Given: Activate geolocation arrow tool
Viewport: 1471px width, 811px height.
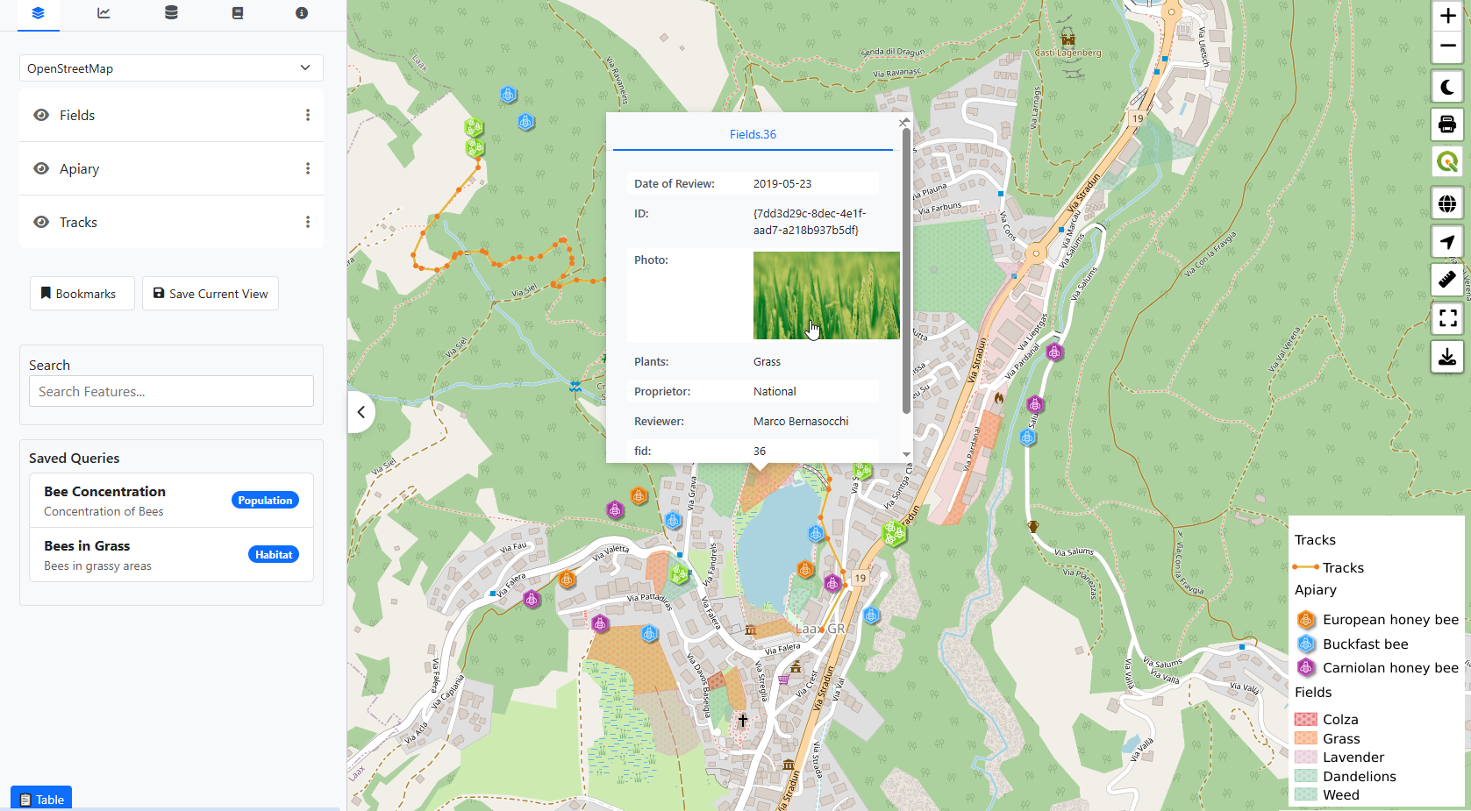Looking at the screenshot, I should [1447, 242].
